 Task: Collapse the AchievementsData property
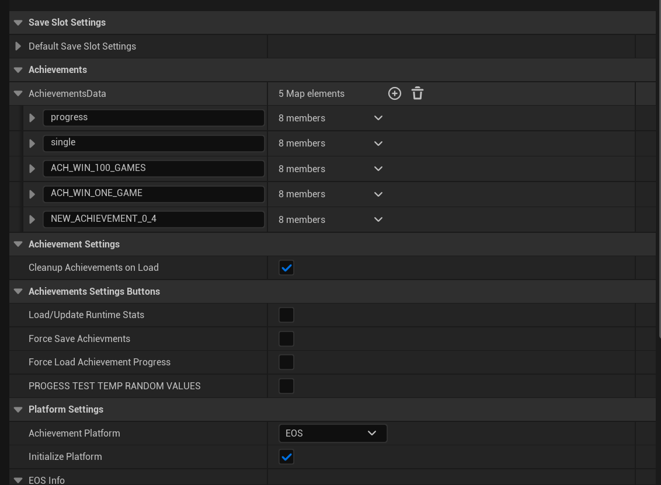point(18,93)
